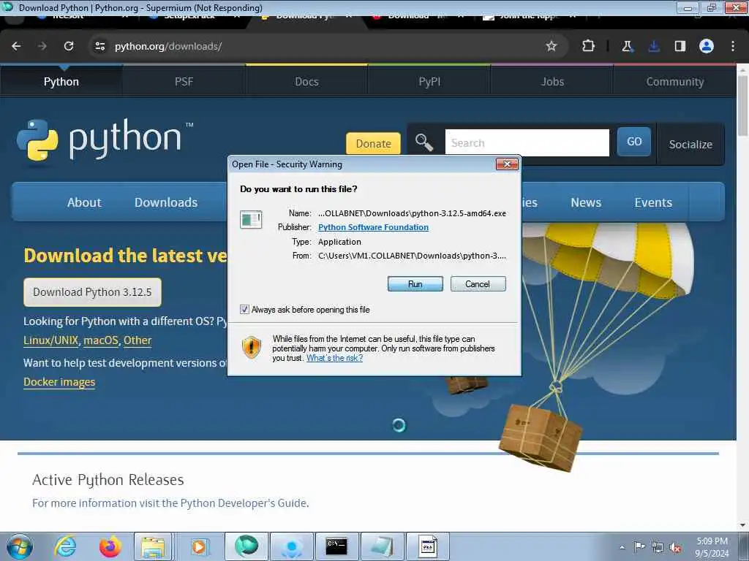The width and height of the screenshot is (749, 561).
Task: Open the browser three-dot menu
Action: click(x=733, y=46)
